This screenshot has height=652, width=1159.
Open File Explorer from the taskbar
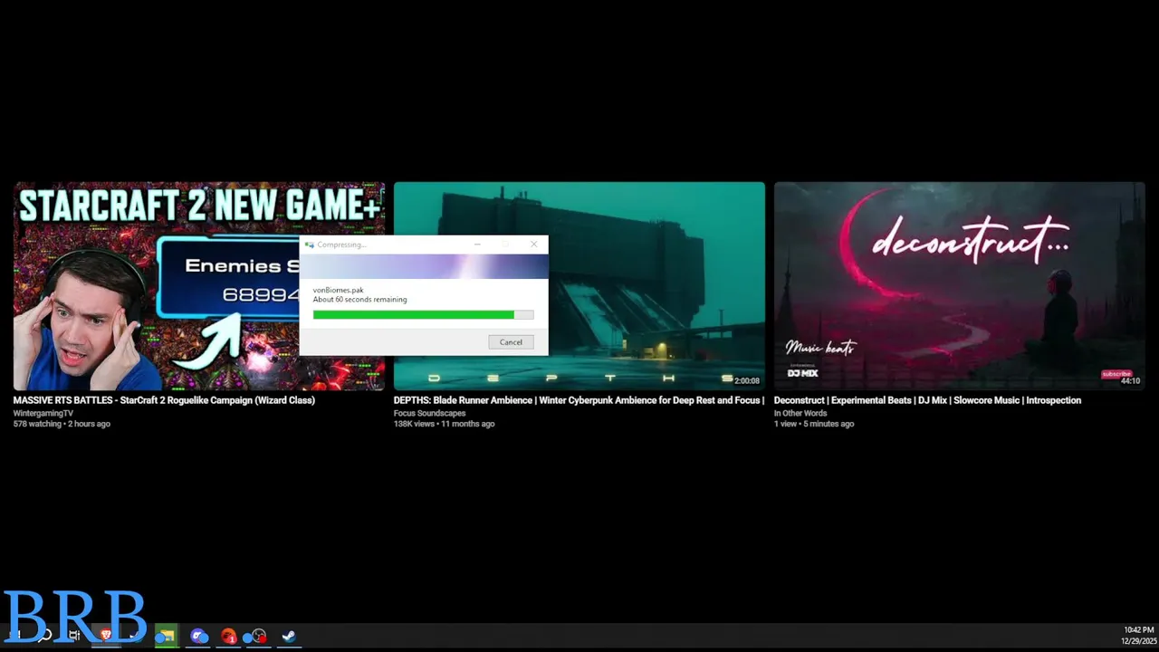click(165, 636)
